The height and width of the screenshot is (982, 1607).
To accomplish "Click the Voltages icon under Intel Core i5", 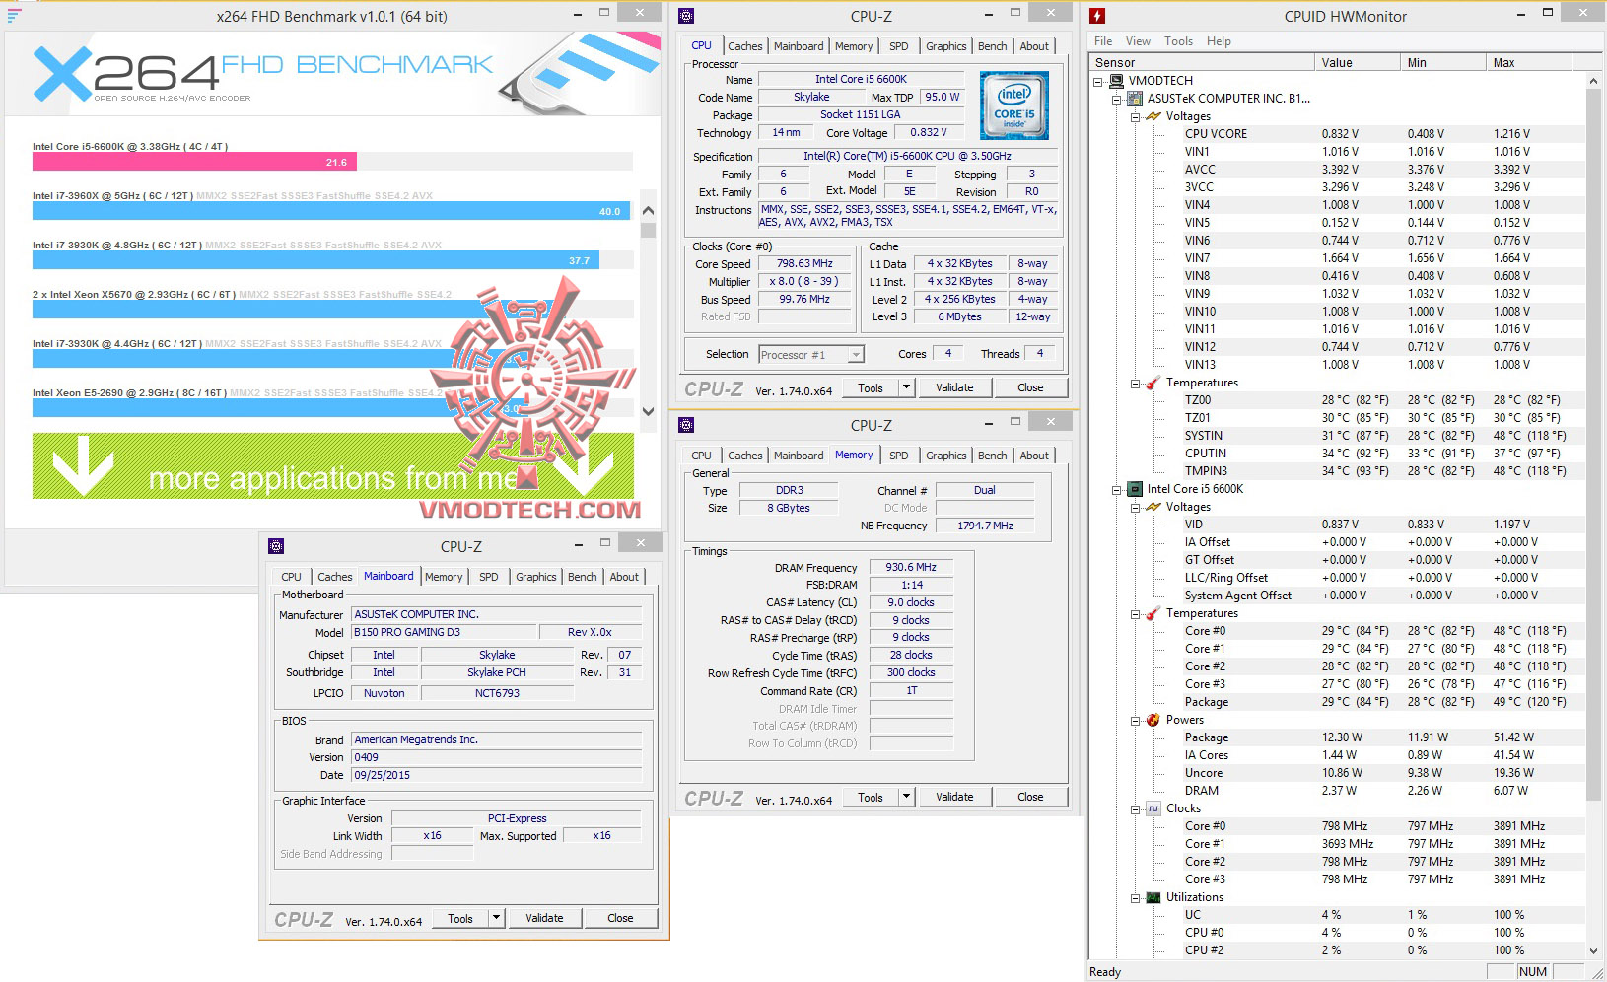I will coord(1153,507).
